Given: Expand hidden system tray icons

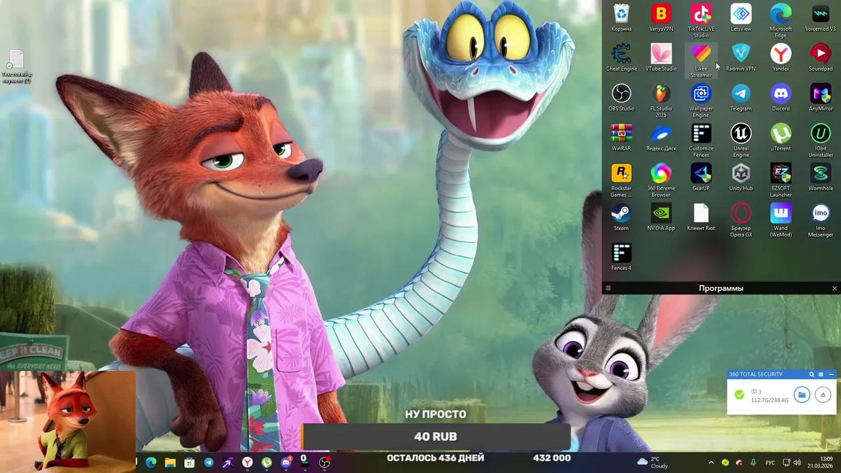Looking at the screenshot, I should point(711,462).
